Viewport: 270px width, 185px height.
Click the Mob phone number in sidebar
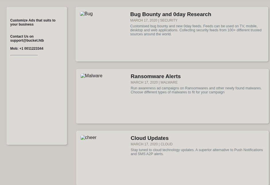(27, 49)
